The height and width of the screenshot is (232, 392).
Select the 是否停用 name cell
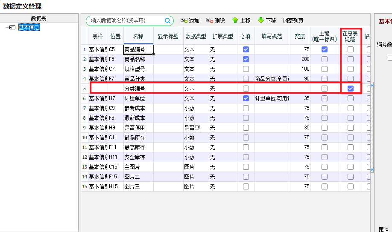[138, 128]
